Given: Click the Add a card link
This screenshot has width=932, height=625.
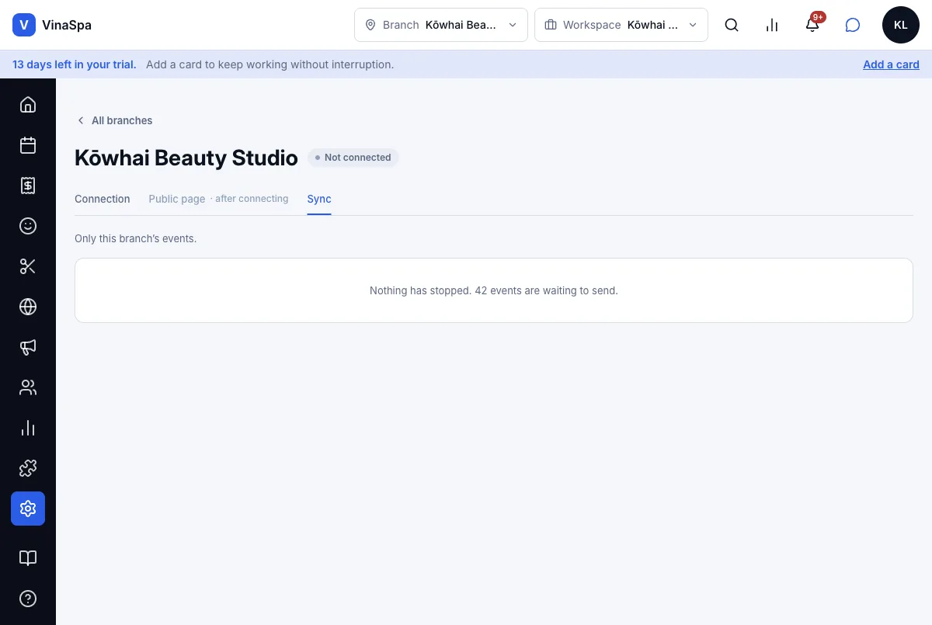Looking at the screenshot, I should click(891, 64).
